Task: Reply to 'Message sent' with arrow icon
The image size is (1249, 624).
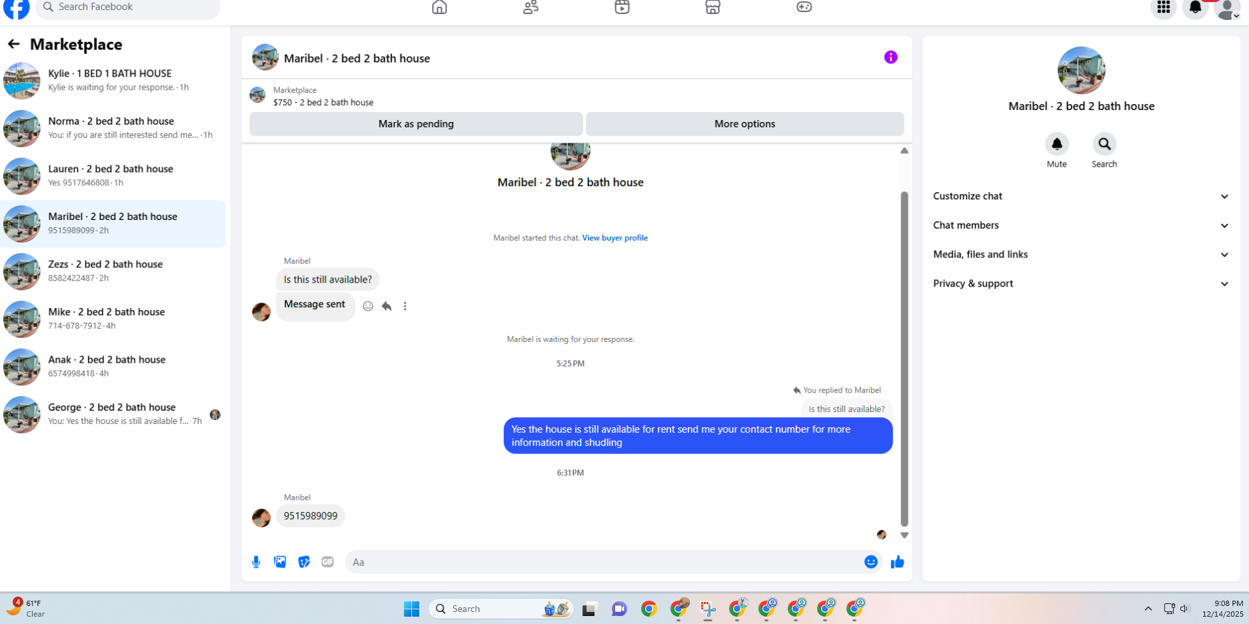Action: pos(387,306)
